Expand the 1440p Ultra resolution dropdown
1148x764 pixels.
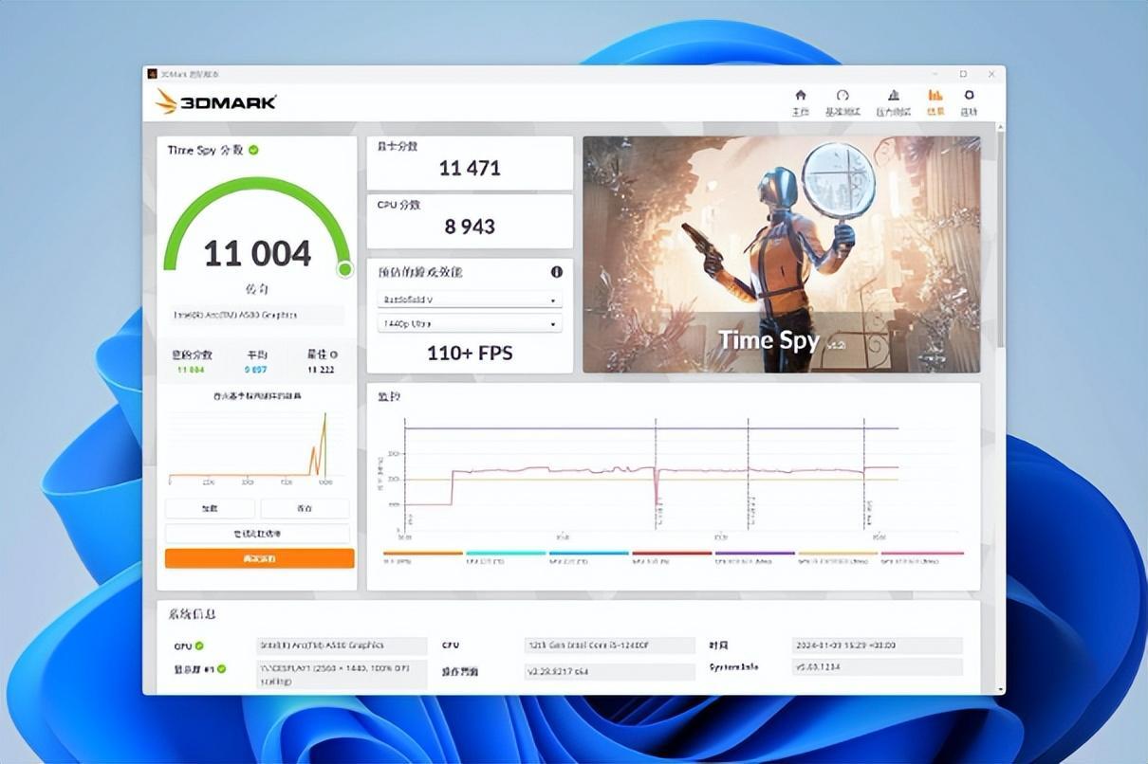[470, 323]
